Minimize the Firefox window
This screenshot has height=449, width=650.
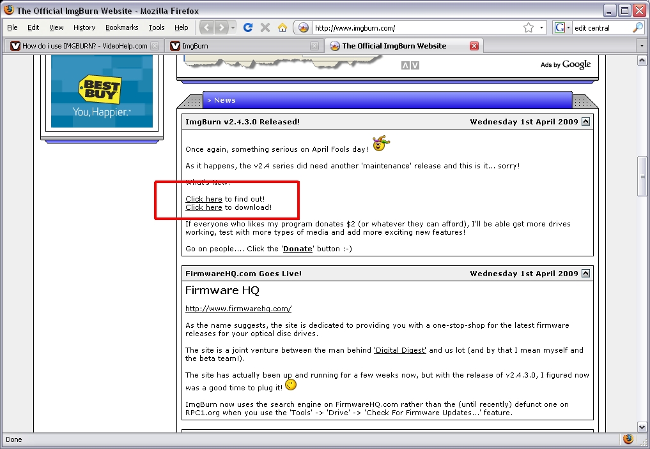pyautogui.click(x=609, y=10)
